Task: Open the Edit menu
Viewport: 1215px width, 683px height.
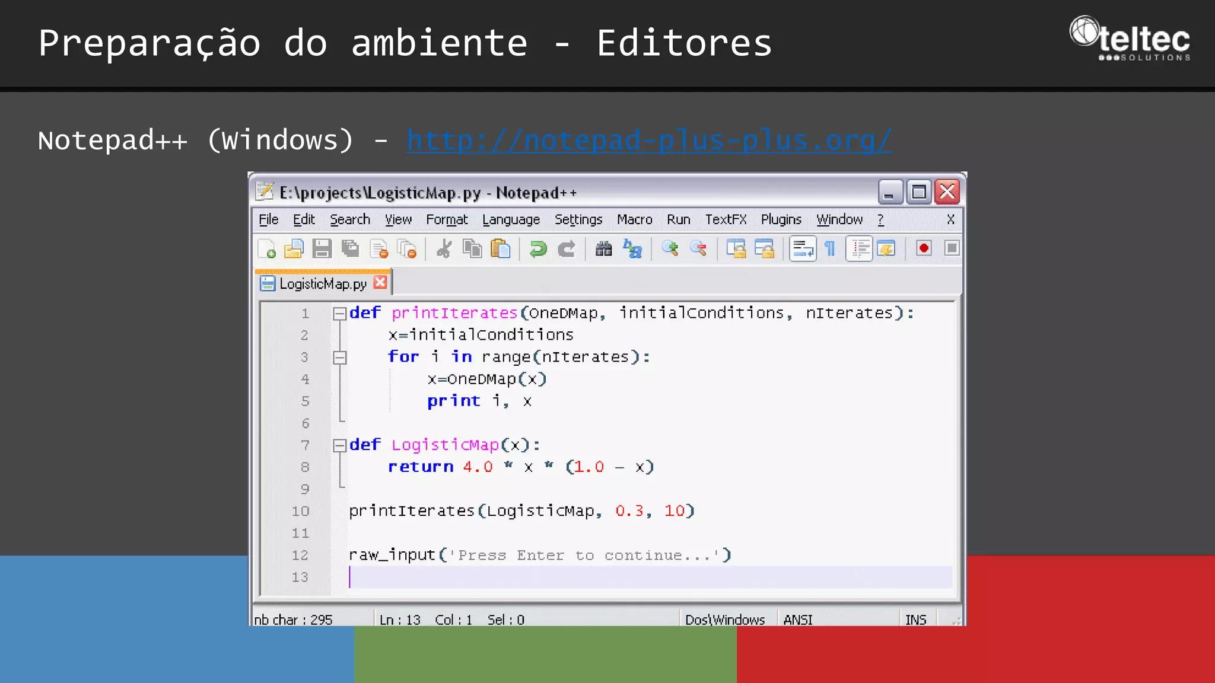Action: pyautogui.click(x=304, y=220)
